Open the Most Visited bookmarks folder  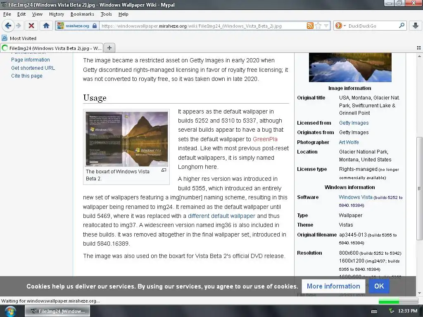click(x=19, y=38)
